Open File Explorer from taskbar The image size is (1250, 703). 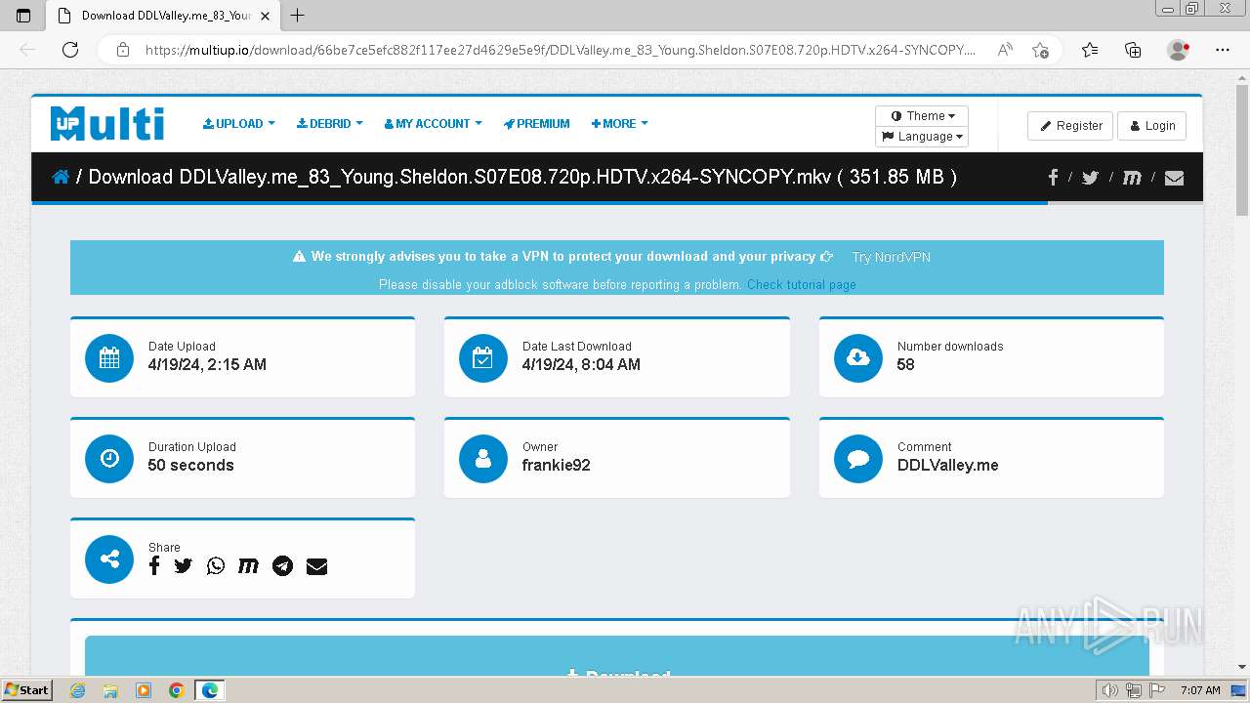[110, 690]
